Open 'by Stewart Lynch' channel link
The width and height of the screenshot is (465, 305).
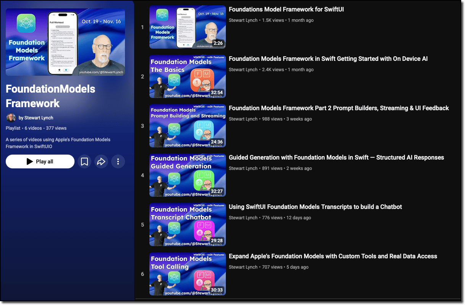pyautogui.click(x=36, y=118)
